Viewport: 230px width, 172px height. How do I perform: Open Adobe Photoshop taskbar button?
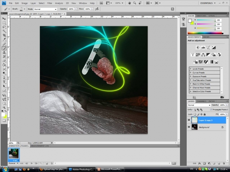click(82, 169)
